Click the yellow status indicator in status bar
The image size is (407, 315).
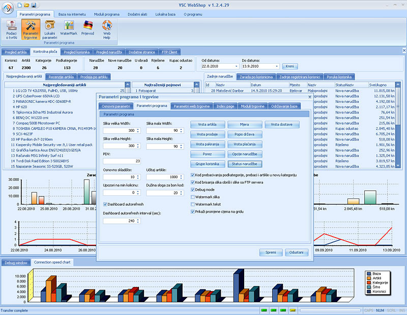tap(293, 310)
